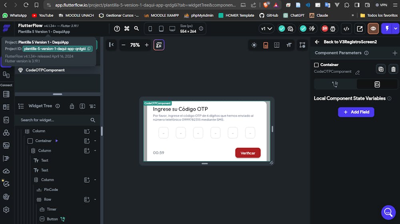Open the v1 version dropdown
The height and width of the screenshot is (224, 400).
point(266,28)
